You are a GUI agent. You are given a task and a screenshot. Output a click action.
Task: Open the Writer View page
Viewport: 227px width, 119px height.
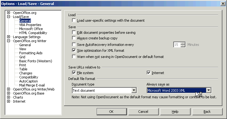click(23, 49)
